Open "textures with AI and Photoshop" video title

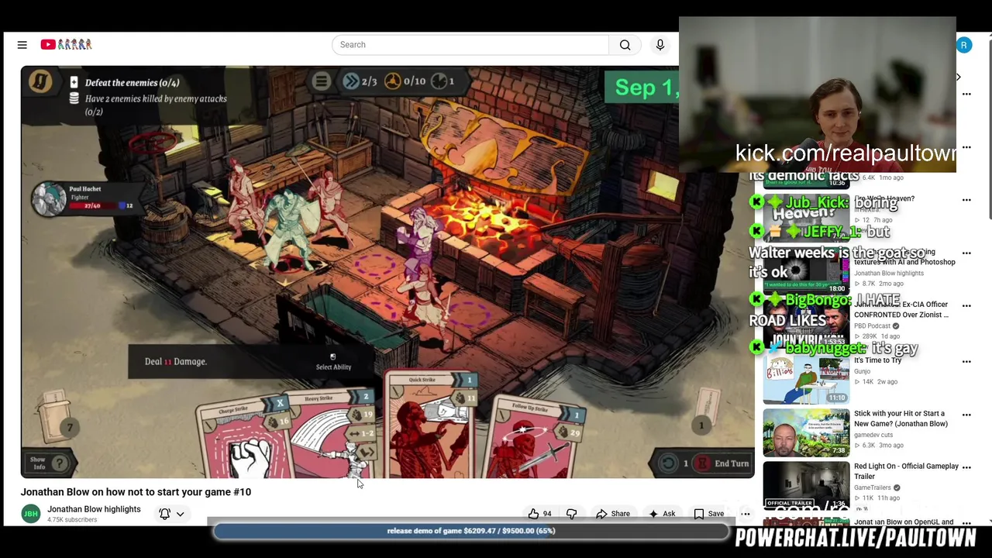coord(904,257)
